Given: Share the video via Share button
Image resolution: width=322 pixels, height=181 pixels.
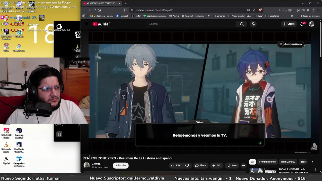Looking at the screenshot, I should pyautogui.click(x=200, y=165).
